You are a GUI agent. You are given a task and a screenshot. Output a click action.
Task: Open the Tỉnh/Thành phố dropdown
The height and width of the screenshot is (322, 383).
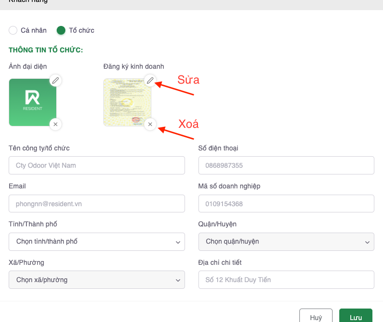97,241
